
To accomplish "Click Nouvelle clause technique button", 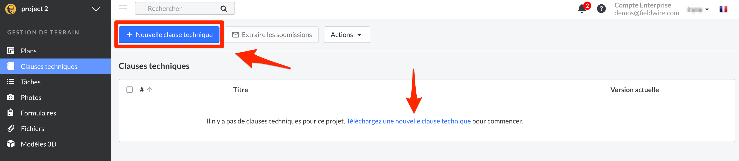I will point(169,35).
